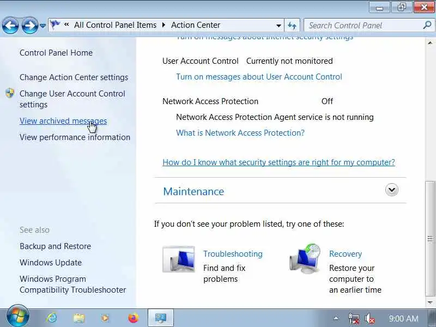Open View performance information

tap(75, 137)
